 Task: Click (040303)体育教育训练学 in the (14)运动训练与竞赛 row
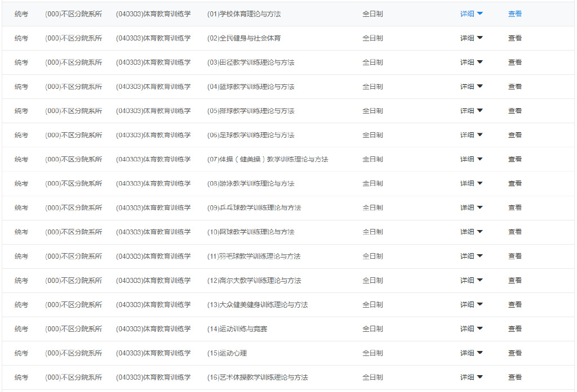(153, 329)
